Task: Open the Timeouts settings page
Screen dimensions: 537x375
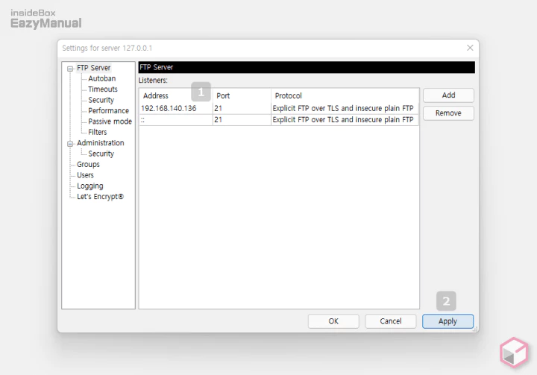Action: click(x=102, y=89)
